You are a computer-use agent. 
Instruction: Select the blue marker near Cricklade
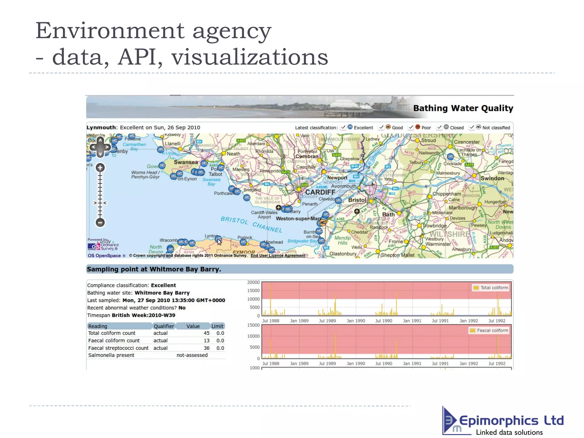(451, 157)
